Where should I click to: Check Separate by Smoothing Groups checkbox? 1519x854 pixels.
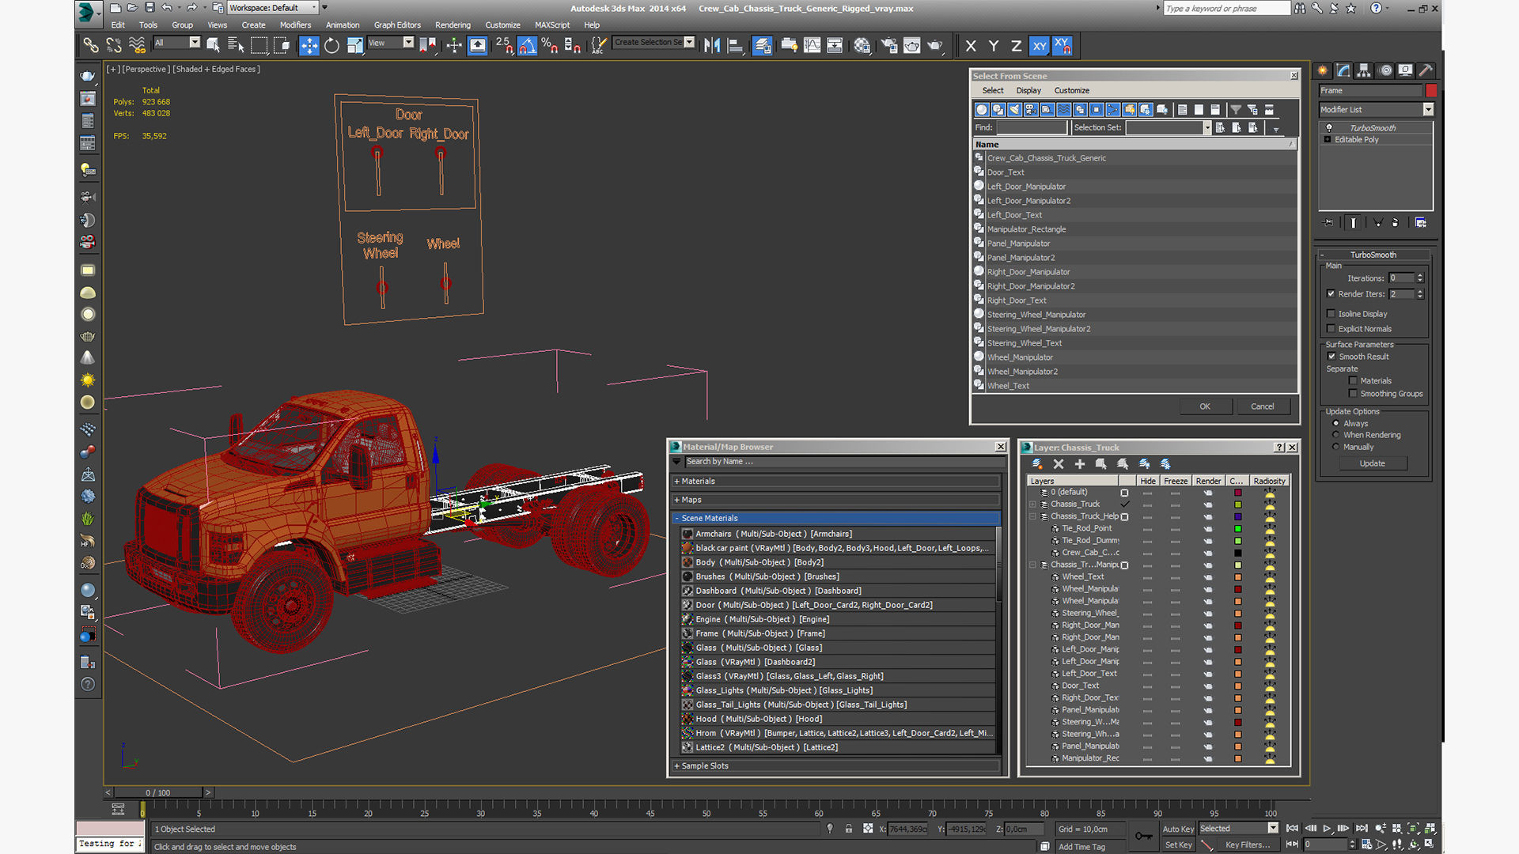(1353, 394)
